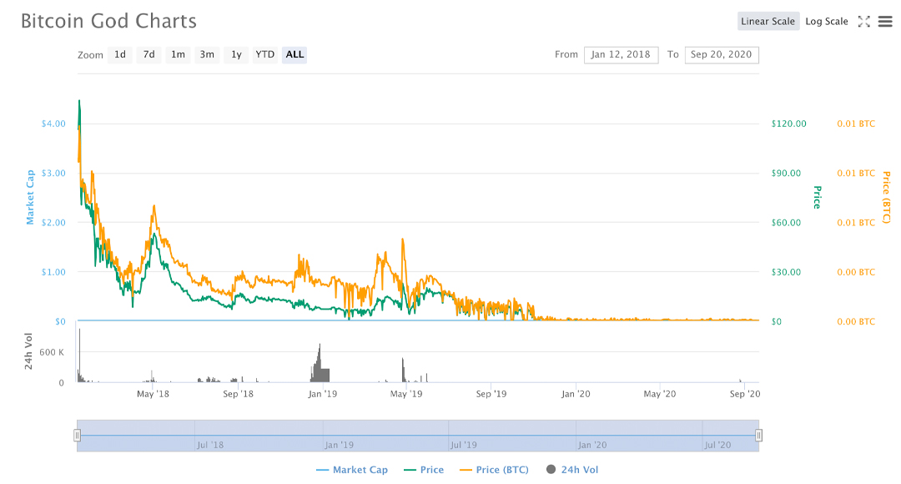
Task: Open fullscreen chart view icon
Action: pyautogui.click(x=863, y=21)
